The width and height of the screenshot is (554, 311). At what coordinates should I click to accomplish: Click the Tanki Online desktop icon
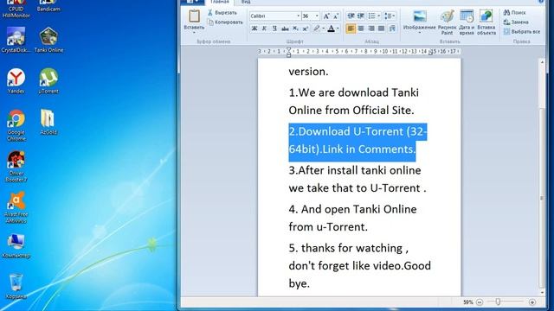[48, 40]
